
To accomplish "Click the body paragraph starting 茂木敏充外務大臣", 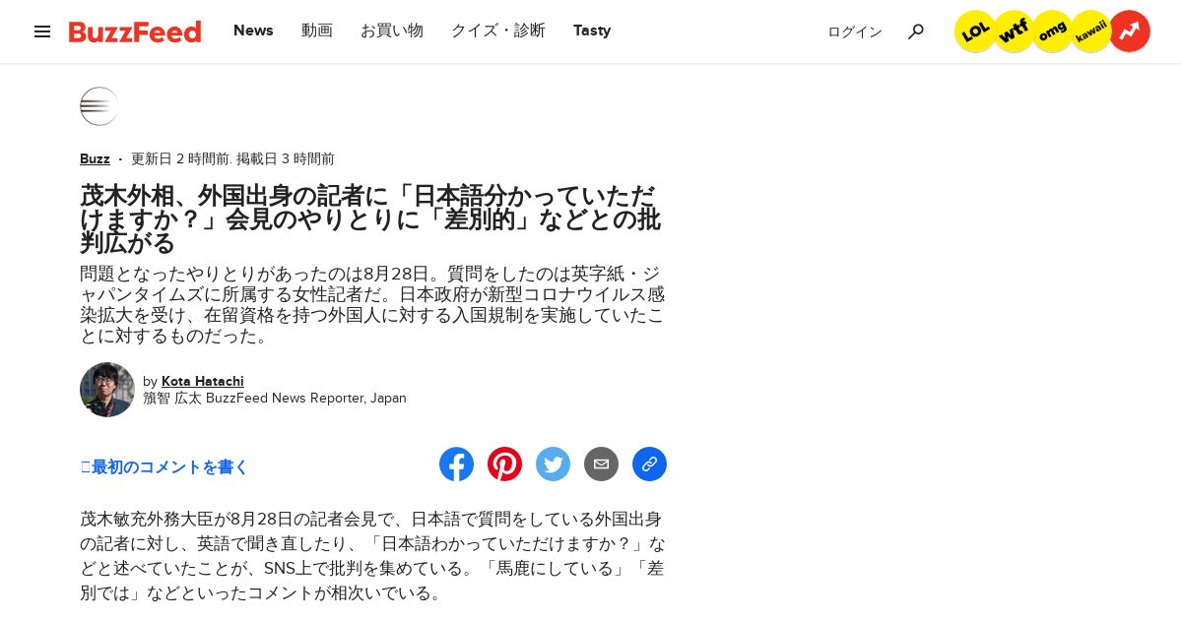I will click(x=372, y=556).
